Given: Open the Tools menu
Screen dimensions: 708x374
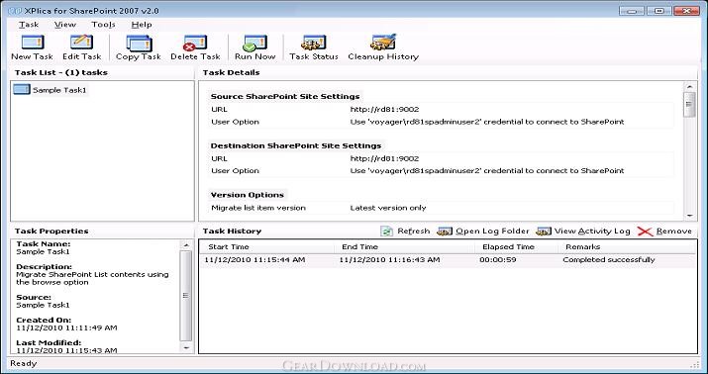Looking at the screenshot, I should pyautogui.click(x=103, y=25).
